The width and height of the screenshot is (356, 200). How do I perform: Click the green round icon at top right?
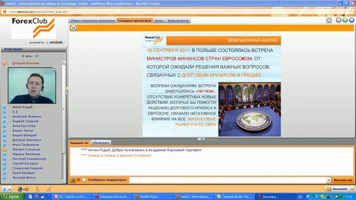pyautogui.click(x=345, y=20)
